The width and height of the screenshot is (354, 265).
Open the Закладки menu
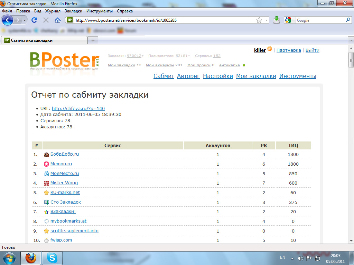(73, 11)
